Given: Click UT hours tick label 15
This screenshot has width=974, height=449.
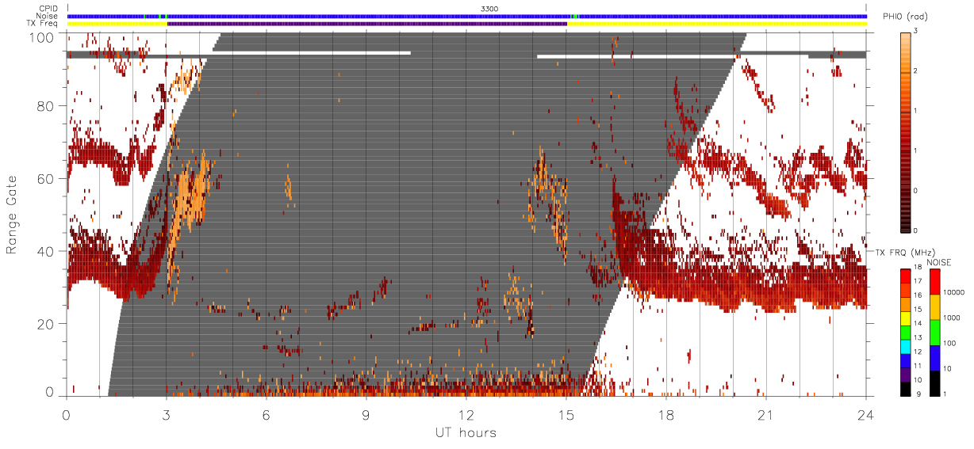Looking at the screenshot, I should pos(566,416).
